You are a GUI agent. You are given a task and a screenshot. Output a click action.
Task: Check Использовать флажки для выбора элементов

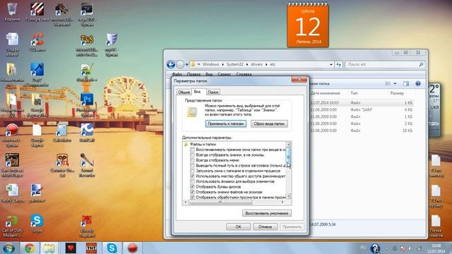coord(192,181)
